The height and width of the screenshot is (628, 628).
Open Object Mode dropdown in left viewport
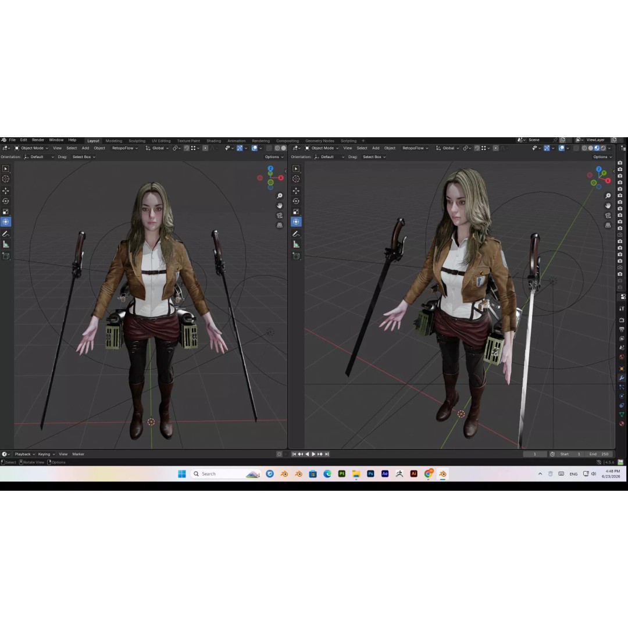click(x=31, y=148)
